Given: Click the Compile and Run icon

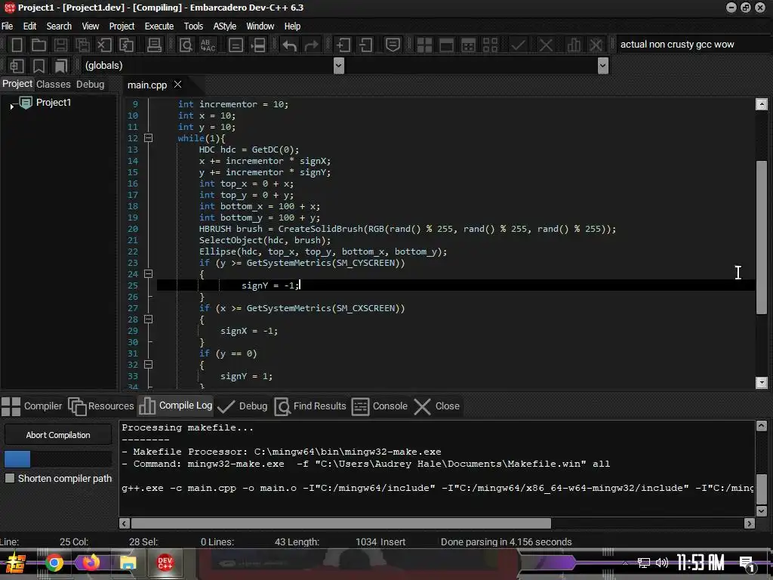Looking at the screenshot, I should point(468,45).
